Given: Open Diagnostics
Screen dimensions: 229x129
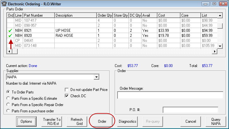Looking at the screenshot, I should click(x=127, y=121).
